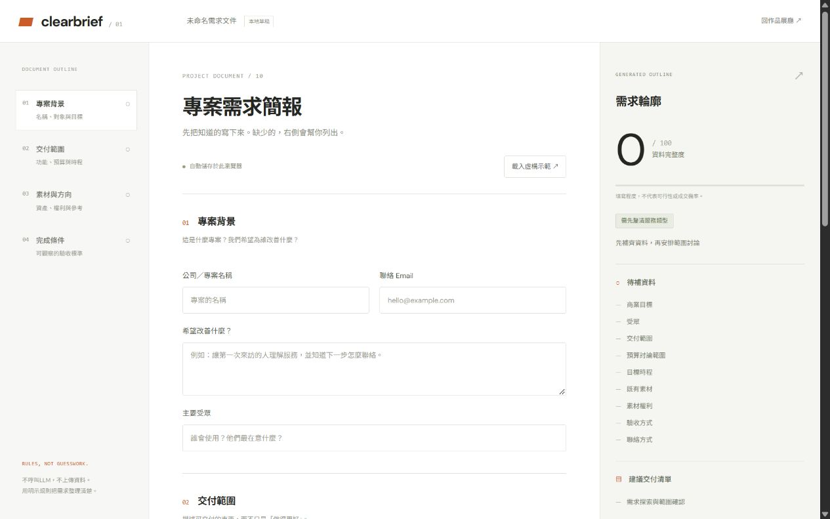Click the textarea resize handle
This screenshot has width=830, height=519.
pos(562,391)
